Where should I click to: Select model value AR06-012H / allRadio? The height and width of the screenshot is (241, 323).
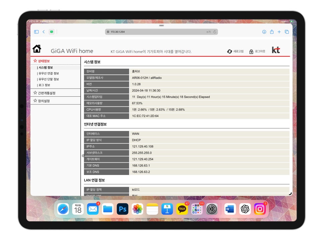click(147, 78)
